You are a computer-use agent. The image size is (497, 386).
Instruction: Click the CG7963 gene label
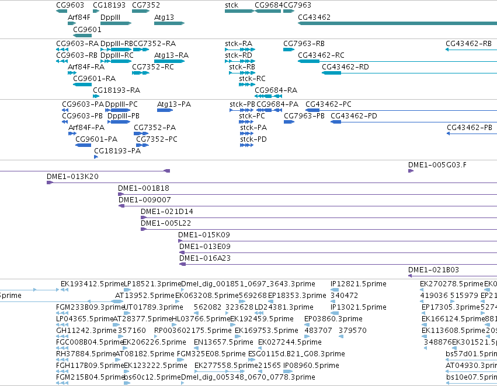pos(297,5)
